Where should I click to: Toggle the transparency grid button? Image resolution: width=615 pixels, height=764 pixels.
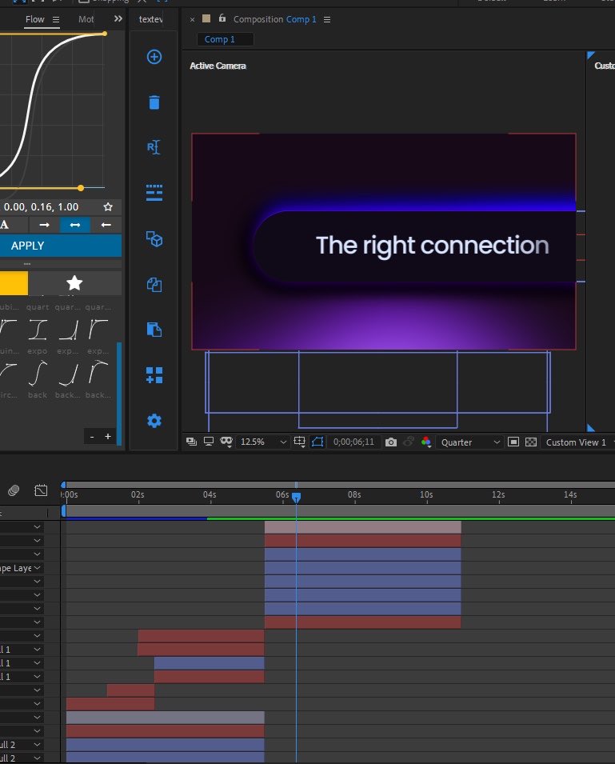pos(531,442)
